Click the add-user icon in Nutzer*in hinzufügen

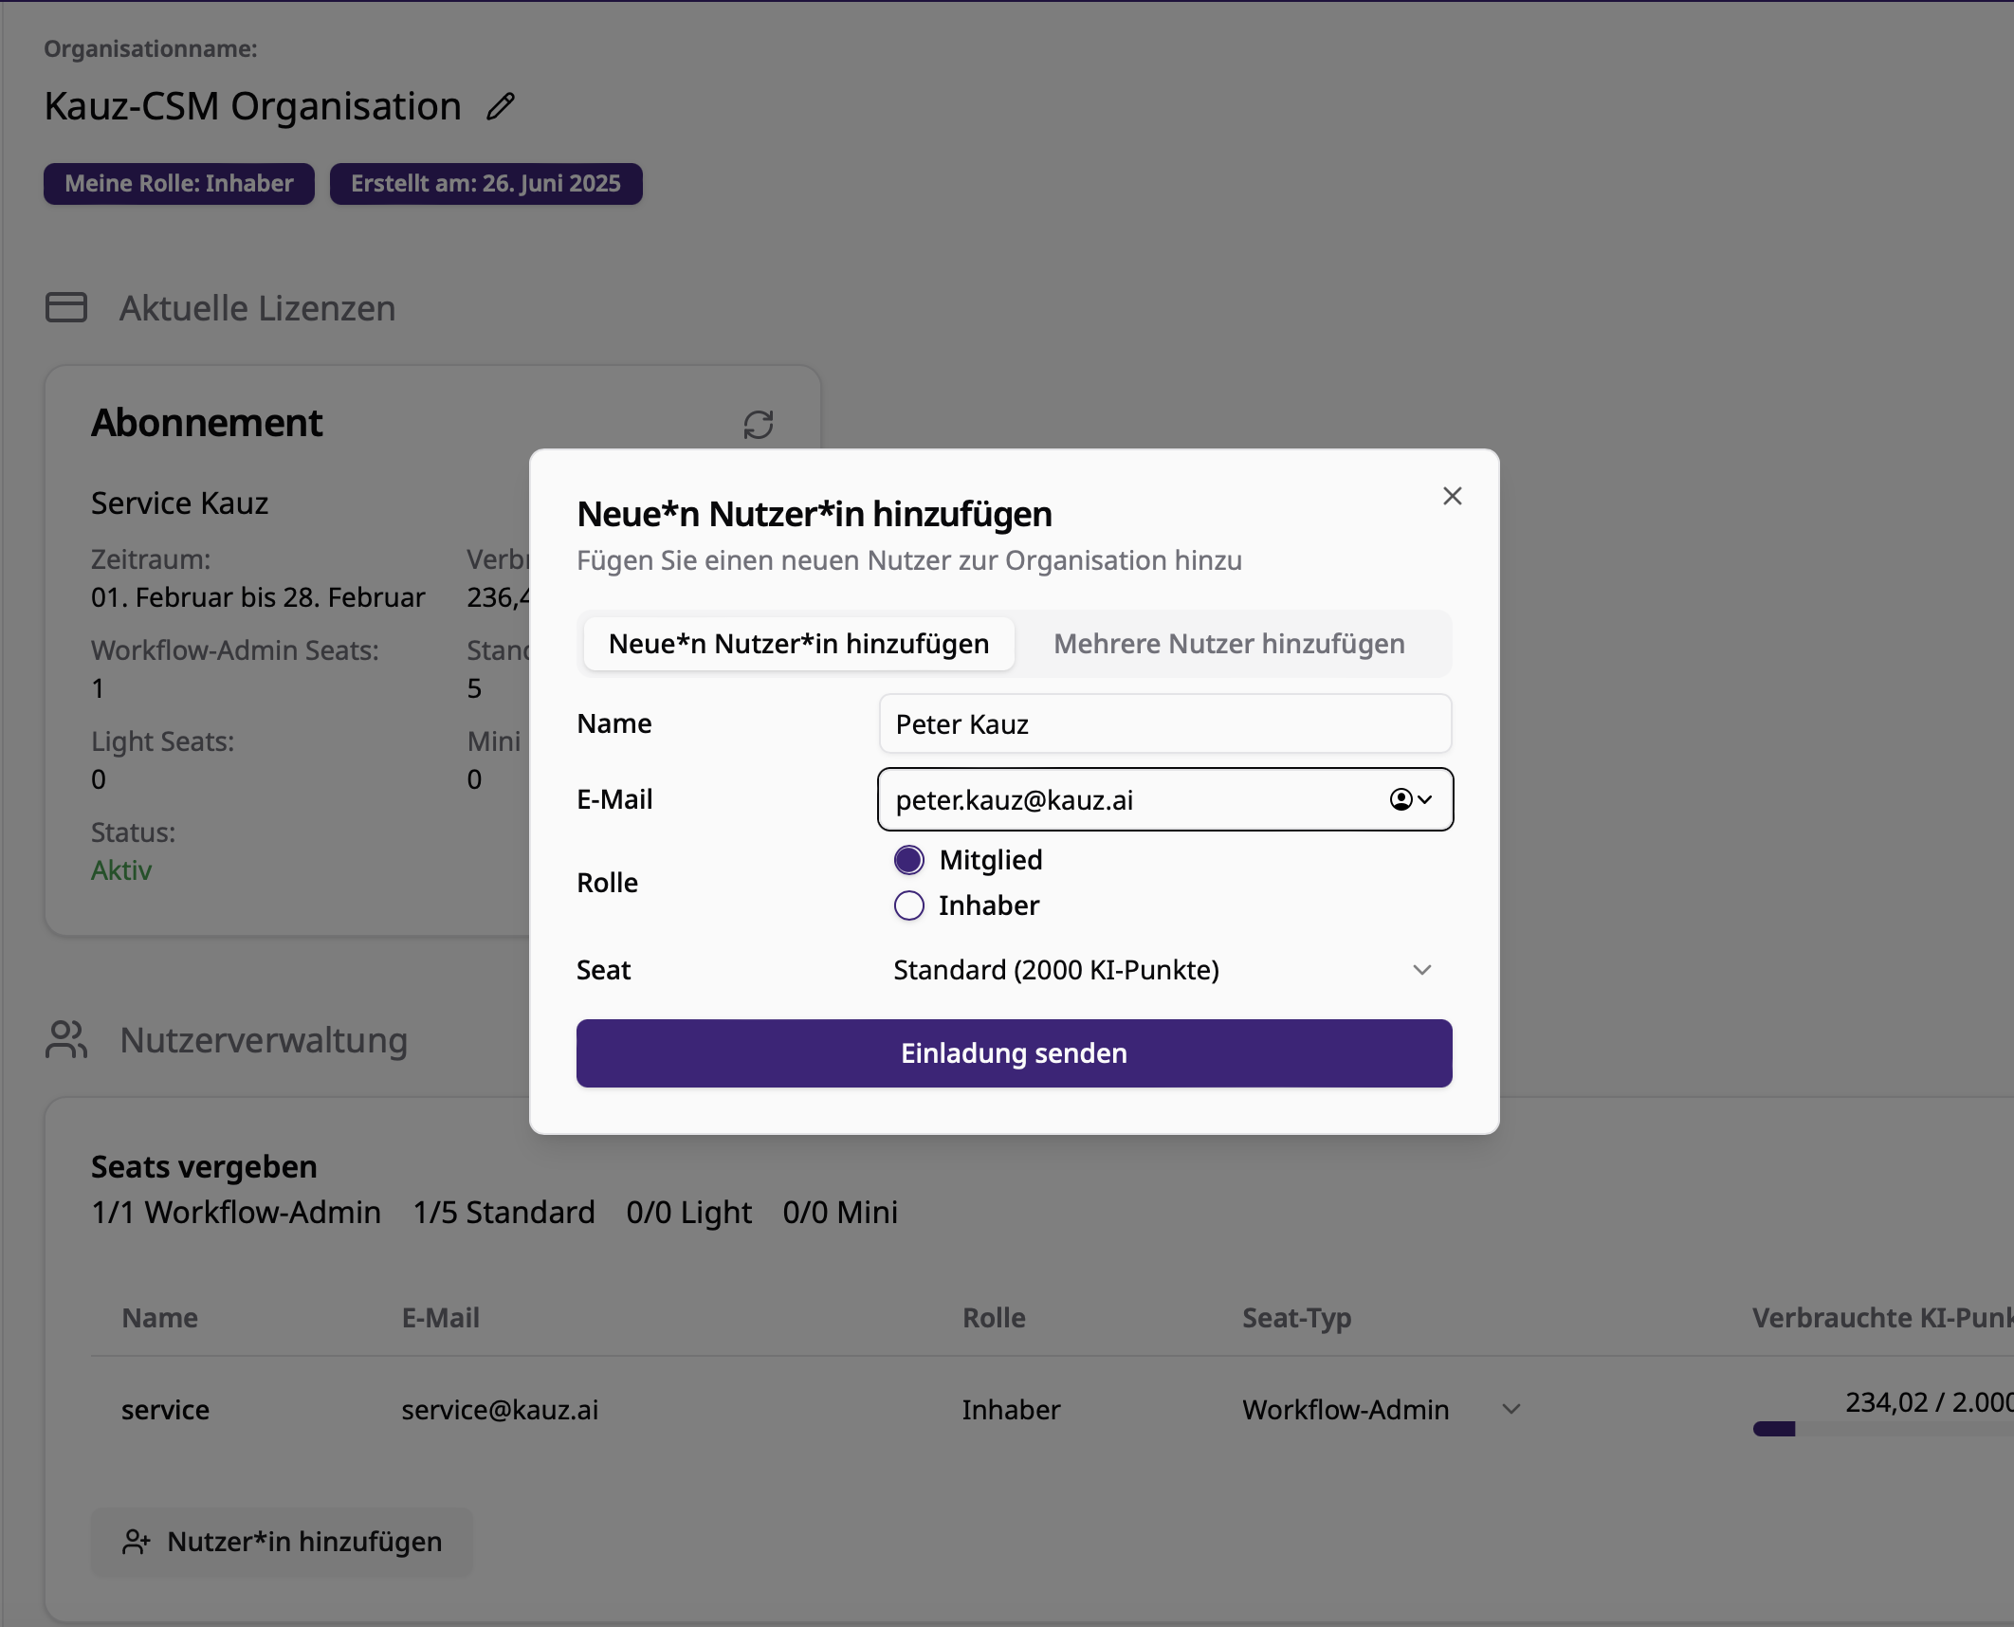[x=136, y=1543]
